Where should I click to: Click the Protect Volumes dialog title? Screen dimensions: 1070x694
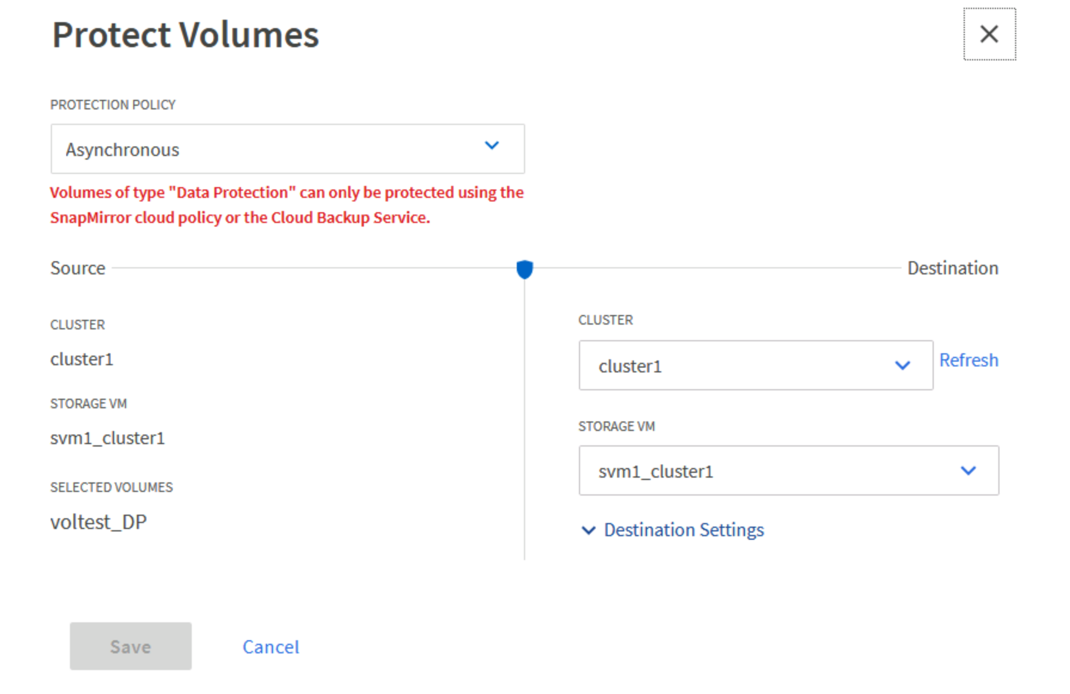tap(186, 35)
